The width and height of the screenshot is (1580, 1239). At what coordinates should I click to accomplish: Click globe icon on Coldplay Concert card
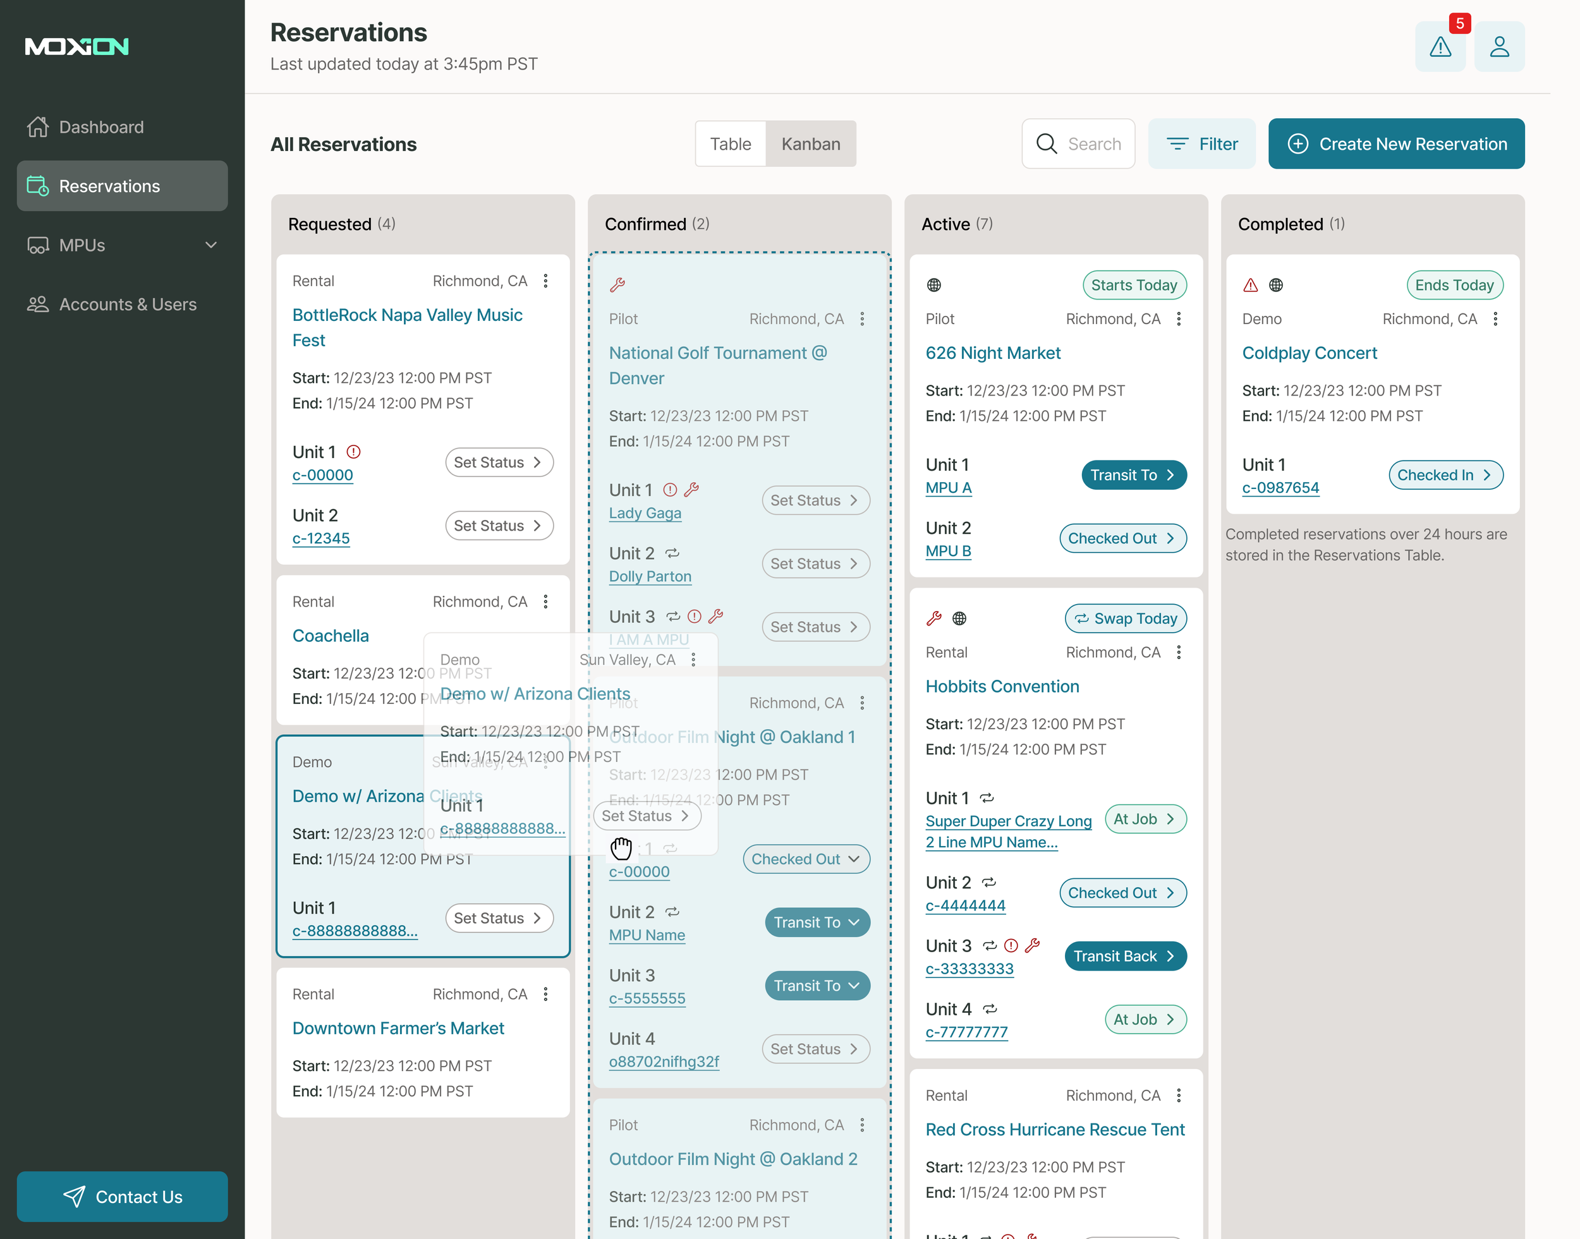(x=1276, y=285)
